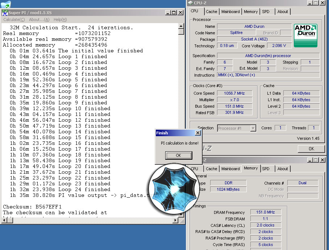Click the Checksum: B567EFF1 line
Viewport: 329px width, 250px height.
point(32,207)
